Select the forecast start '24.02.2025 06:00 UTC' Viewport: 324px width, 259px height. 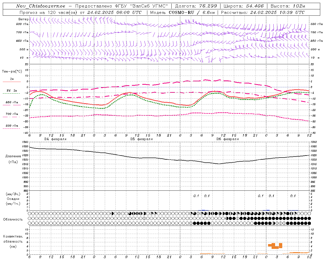[114, 12]
